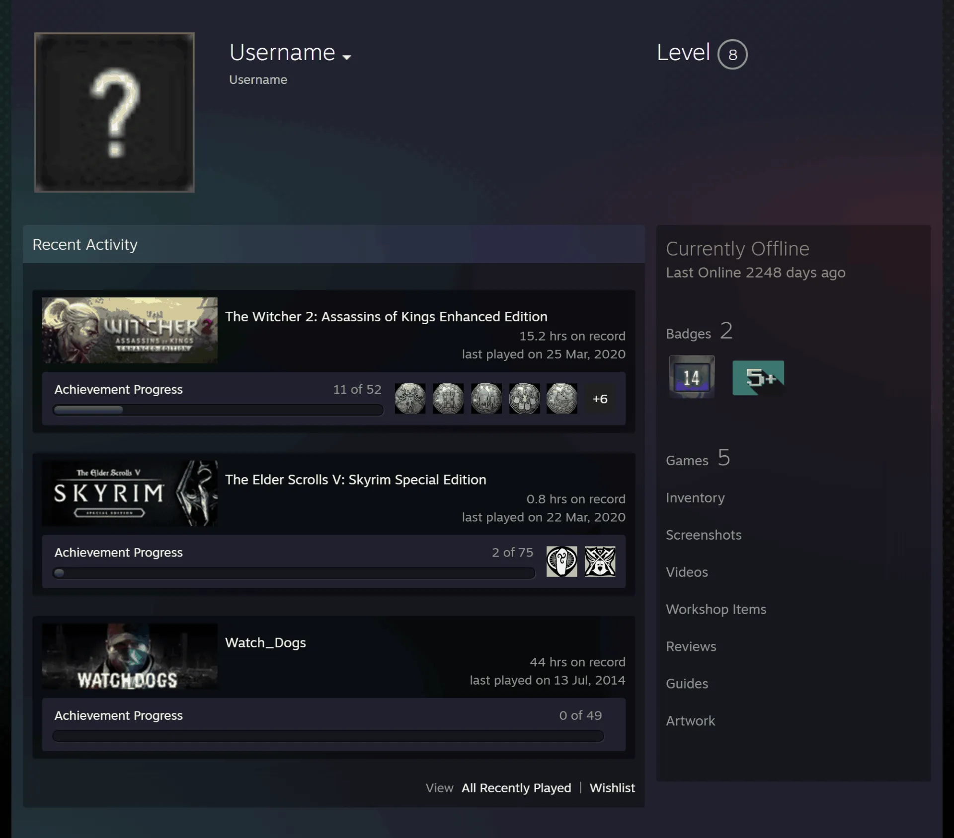954x838 pixels.
Task: Select second Witcher 2 achievement coin icon
Action: click(x=448, y=399)
